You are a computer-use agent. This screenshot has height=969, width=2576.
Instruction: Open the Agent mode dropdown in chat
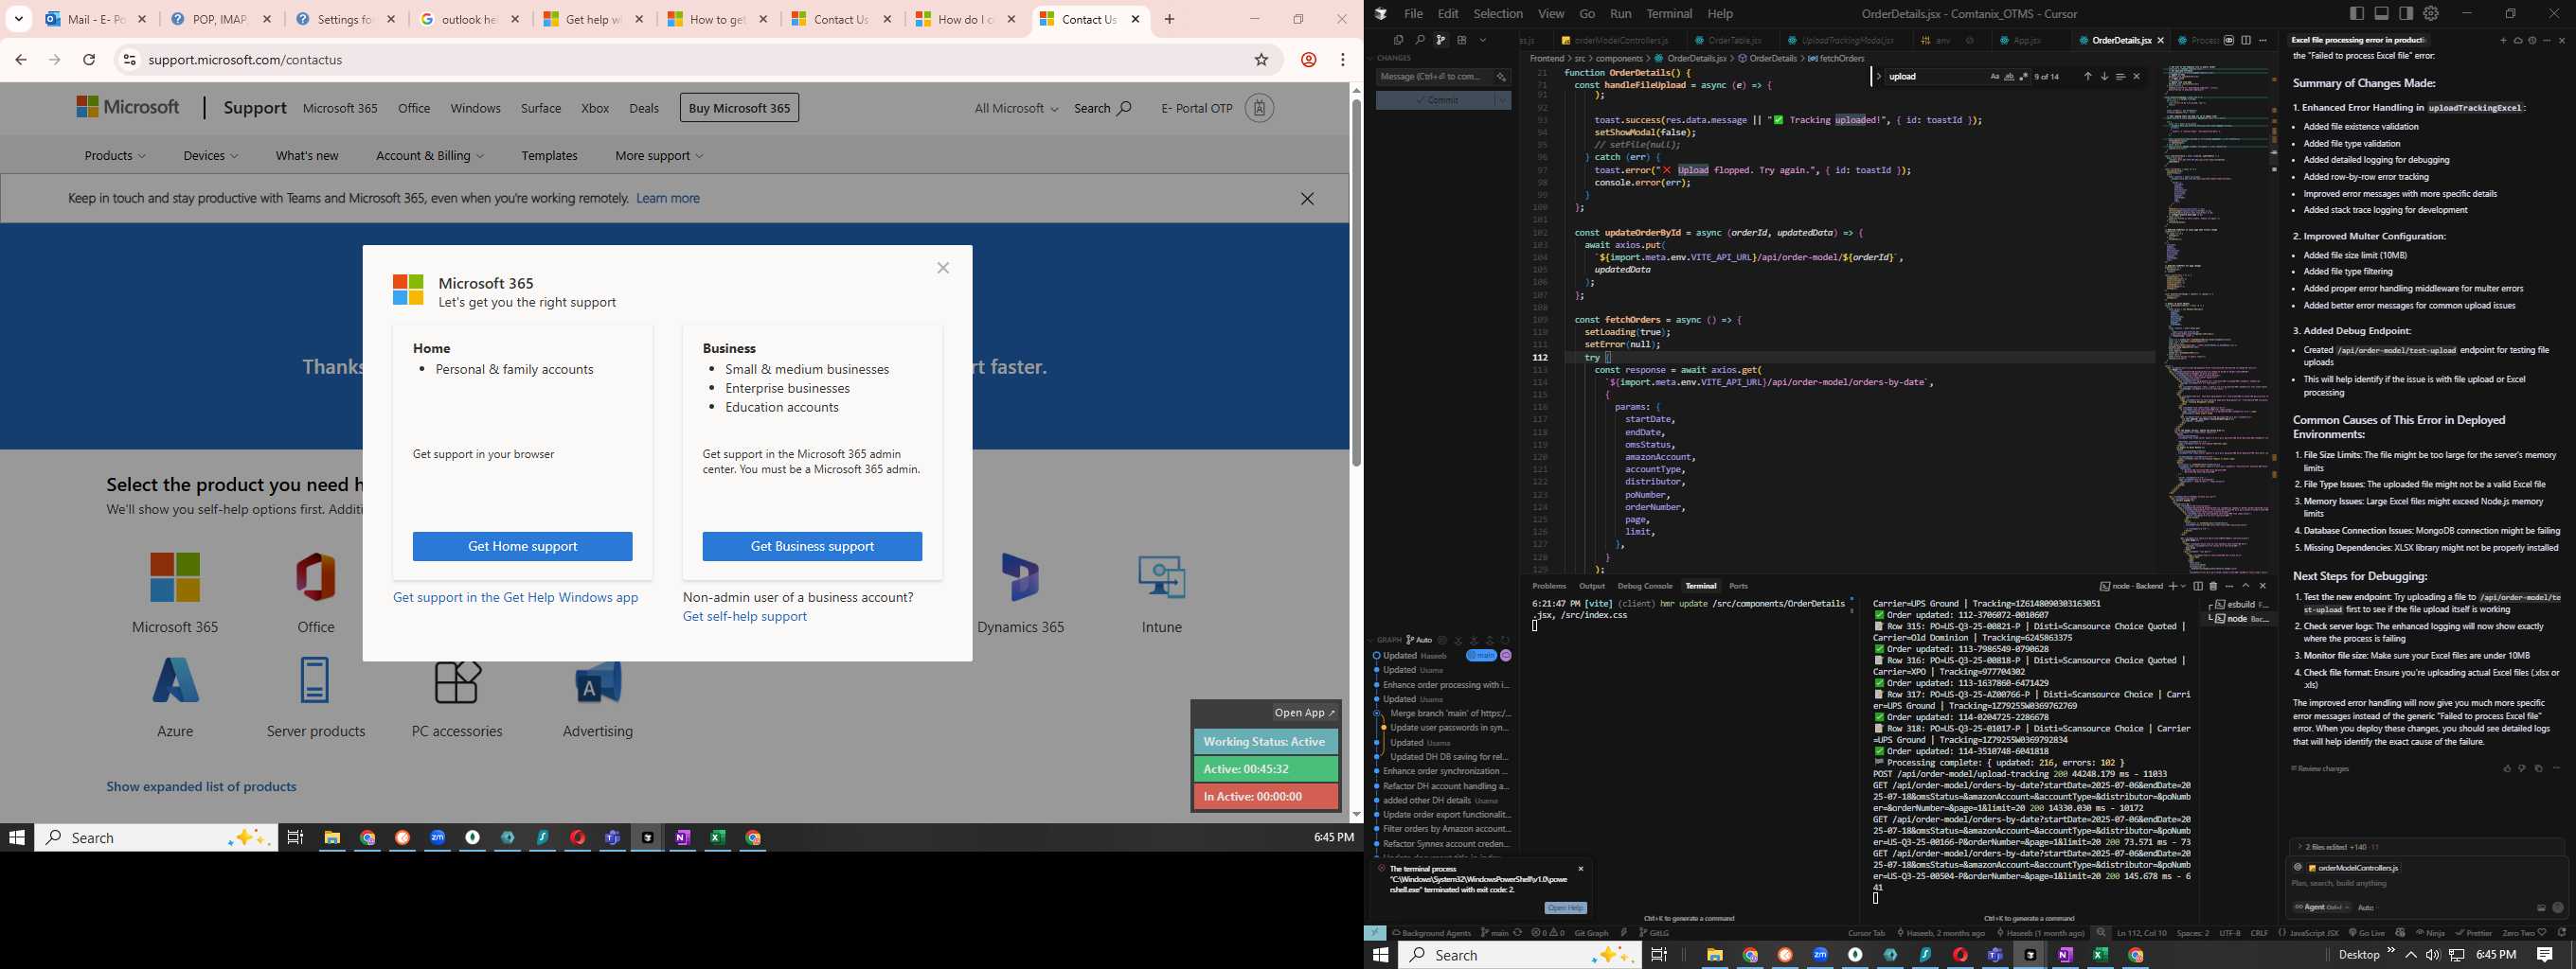(x=2322, y=907)
